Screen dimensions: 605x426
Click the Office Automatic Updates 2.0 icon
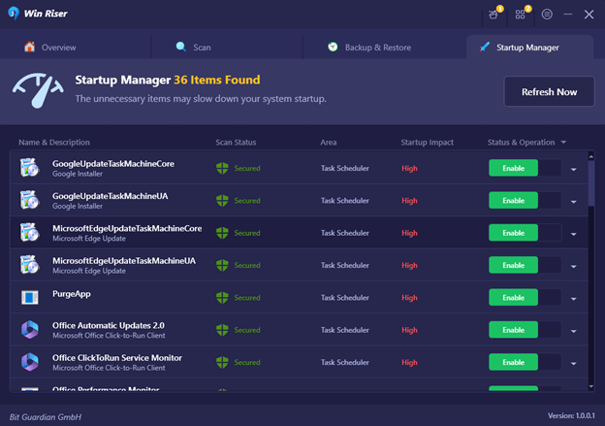click(x=29, y=329)
